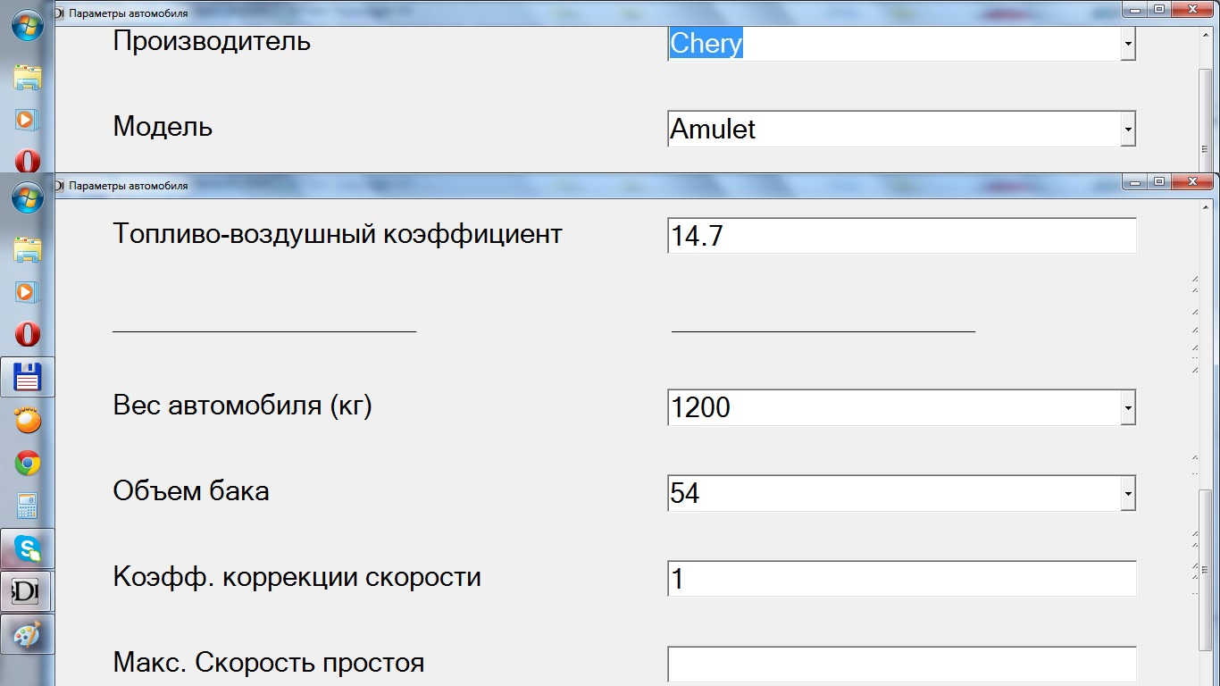
Task: Select the Топливо-воздушный коэффициент label
Action: (338, 234)
